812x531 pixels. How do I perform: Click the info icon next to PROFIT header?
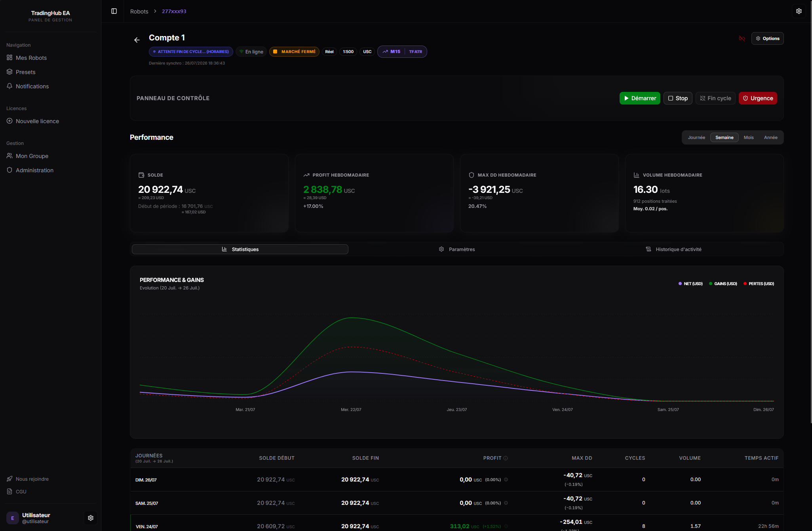pos(506,458)
